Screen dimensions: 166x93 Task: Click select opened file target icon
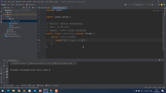click(x=24, y=8)
